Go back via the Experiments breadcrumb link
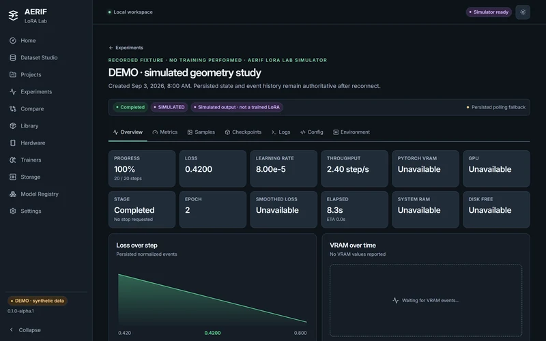The width and height of the screenshot is (546, 341). 126,48
